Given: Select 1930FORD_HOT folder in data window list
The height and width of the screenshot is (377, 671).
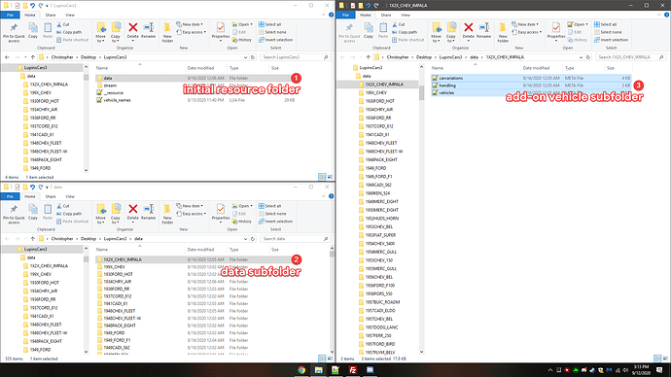Looking at the screenshot, I should (118, 274).
